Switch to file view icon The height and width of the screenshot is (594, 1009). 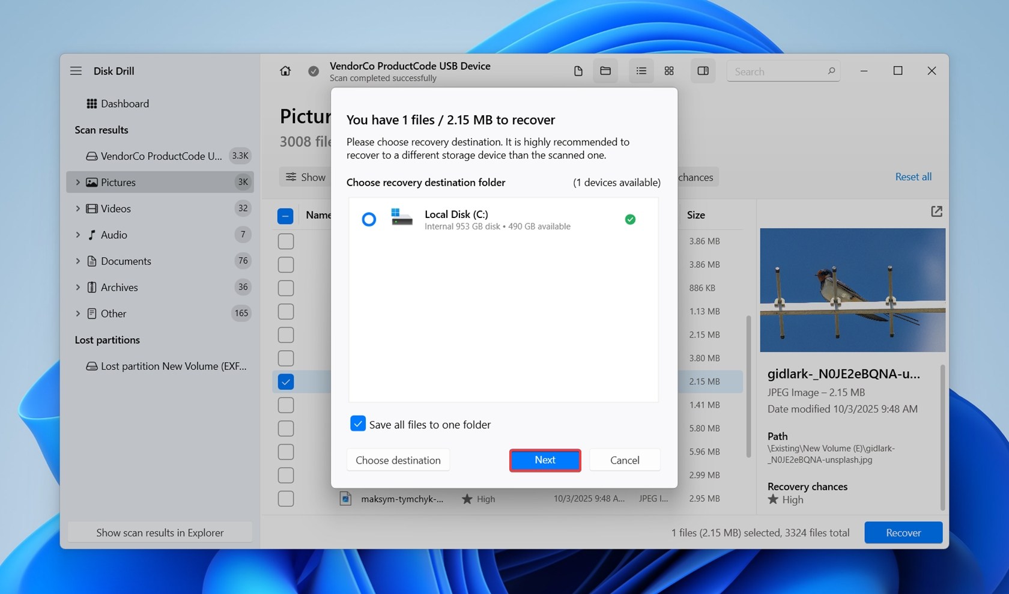click(x=578, y=71)
